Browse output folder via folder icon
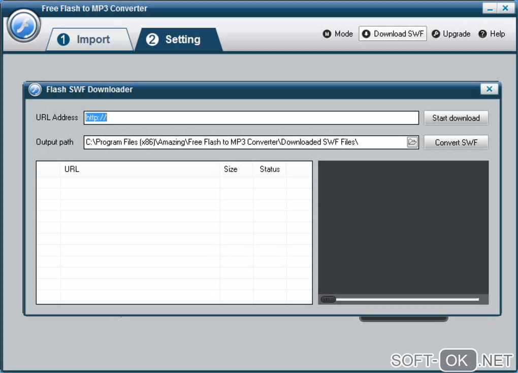This screenshot has width=518, height=373. point(412,142)
